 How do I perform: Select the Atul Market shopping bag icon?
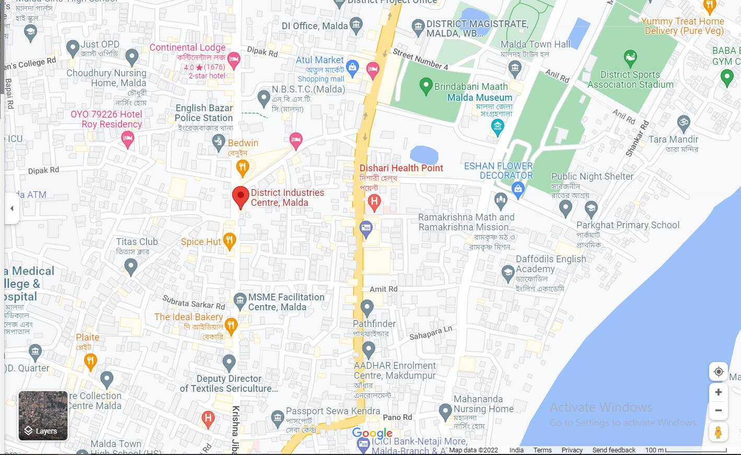(353, 68)
